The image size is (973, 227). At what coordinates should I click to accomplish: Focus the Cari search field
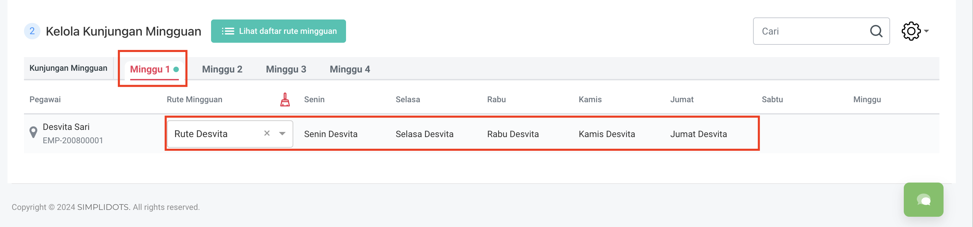[812, 31]
